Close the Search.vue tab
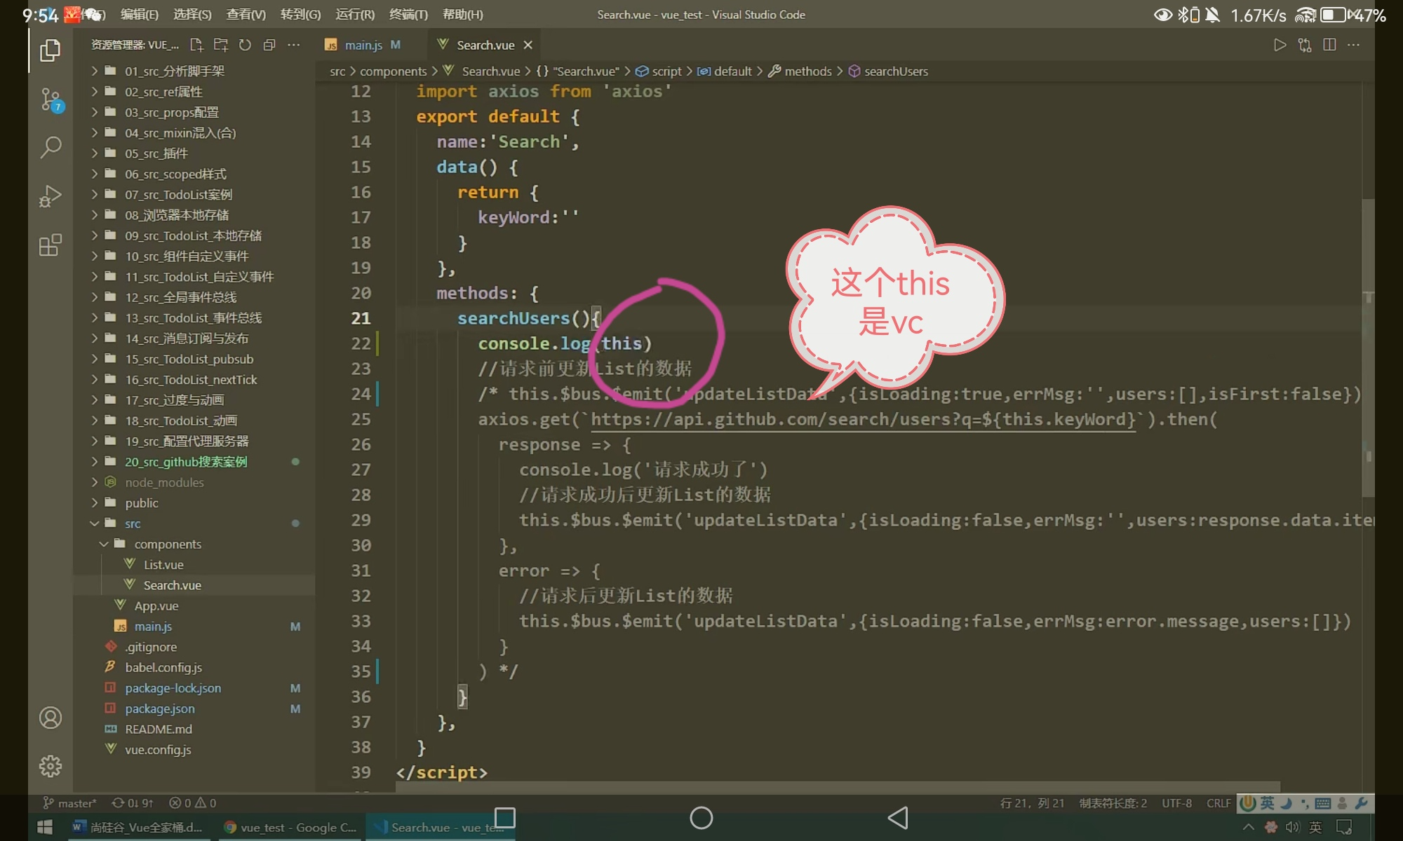Viewport: 1403px width, 841px height. pyautogui.click(x=528, y=45)
